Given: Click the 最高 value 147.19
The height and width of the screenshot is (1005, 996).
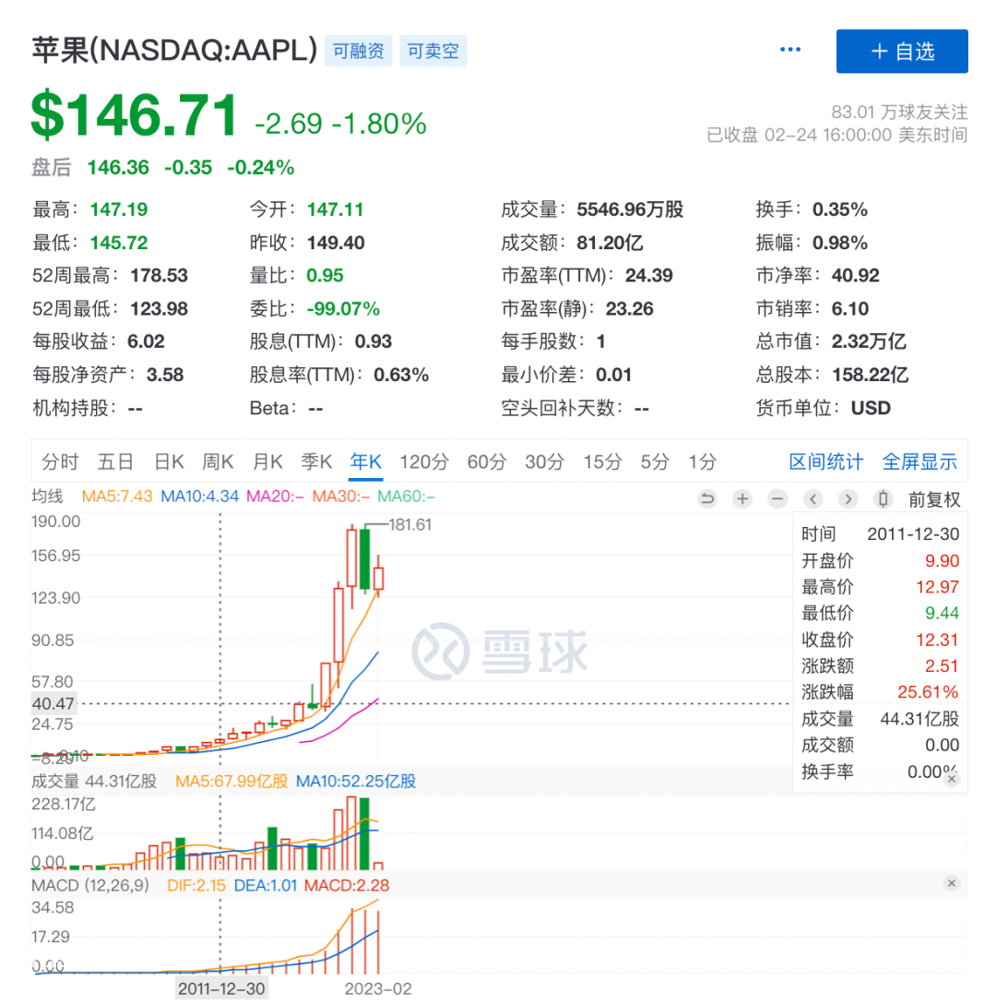Looking at the screenshot, I should click(x=118, y=209).
